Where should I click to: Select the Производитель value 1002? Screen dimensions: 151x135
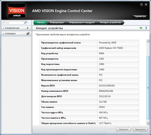(x=101, y=59)
